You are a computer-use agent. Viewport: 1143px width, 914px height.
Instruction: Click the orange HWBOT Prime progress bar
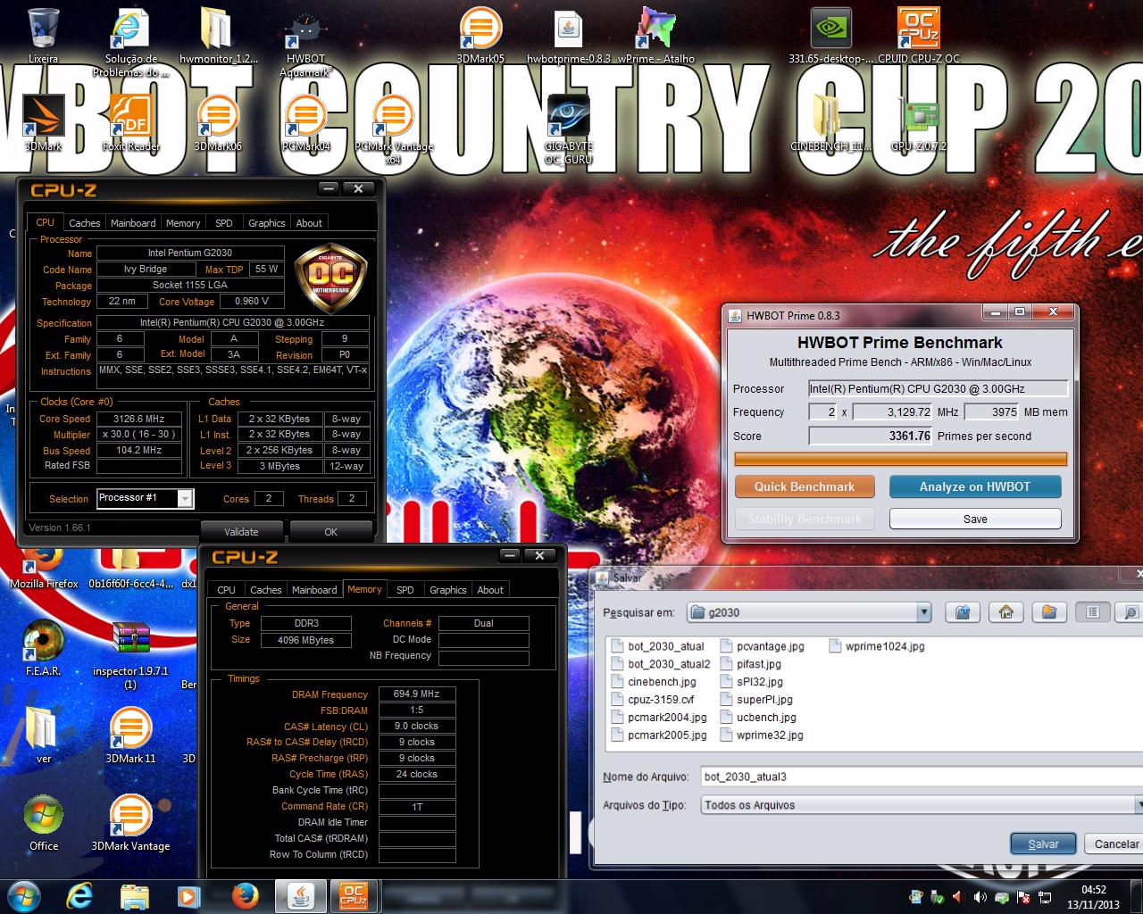[x=901, y=459]
